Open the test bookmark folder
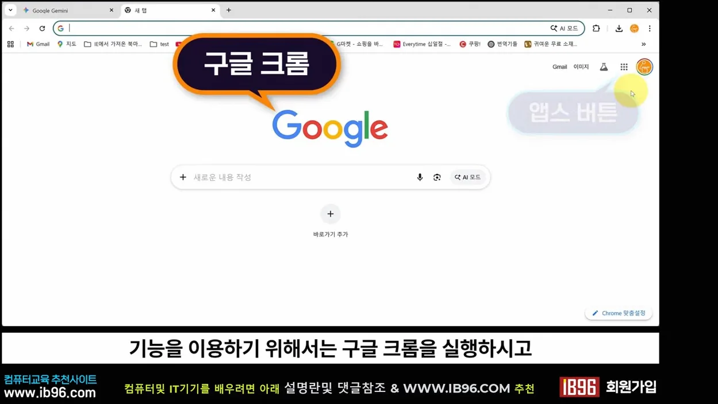The image size is (718, 404). pos(159,44)
